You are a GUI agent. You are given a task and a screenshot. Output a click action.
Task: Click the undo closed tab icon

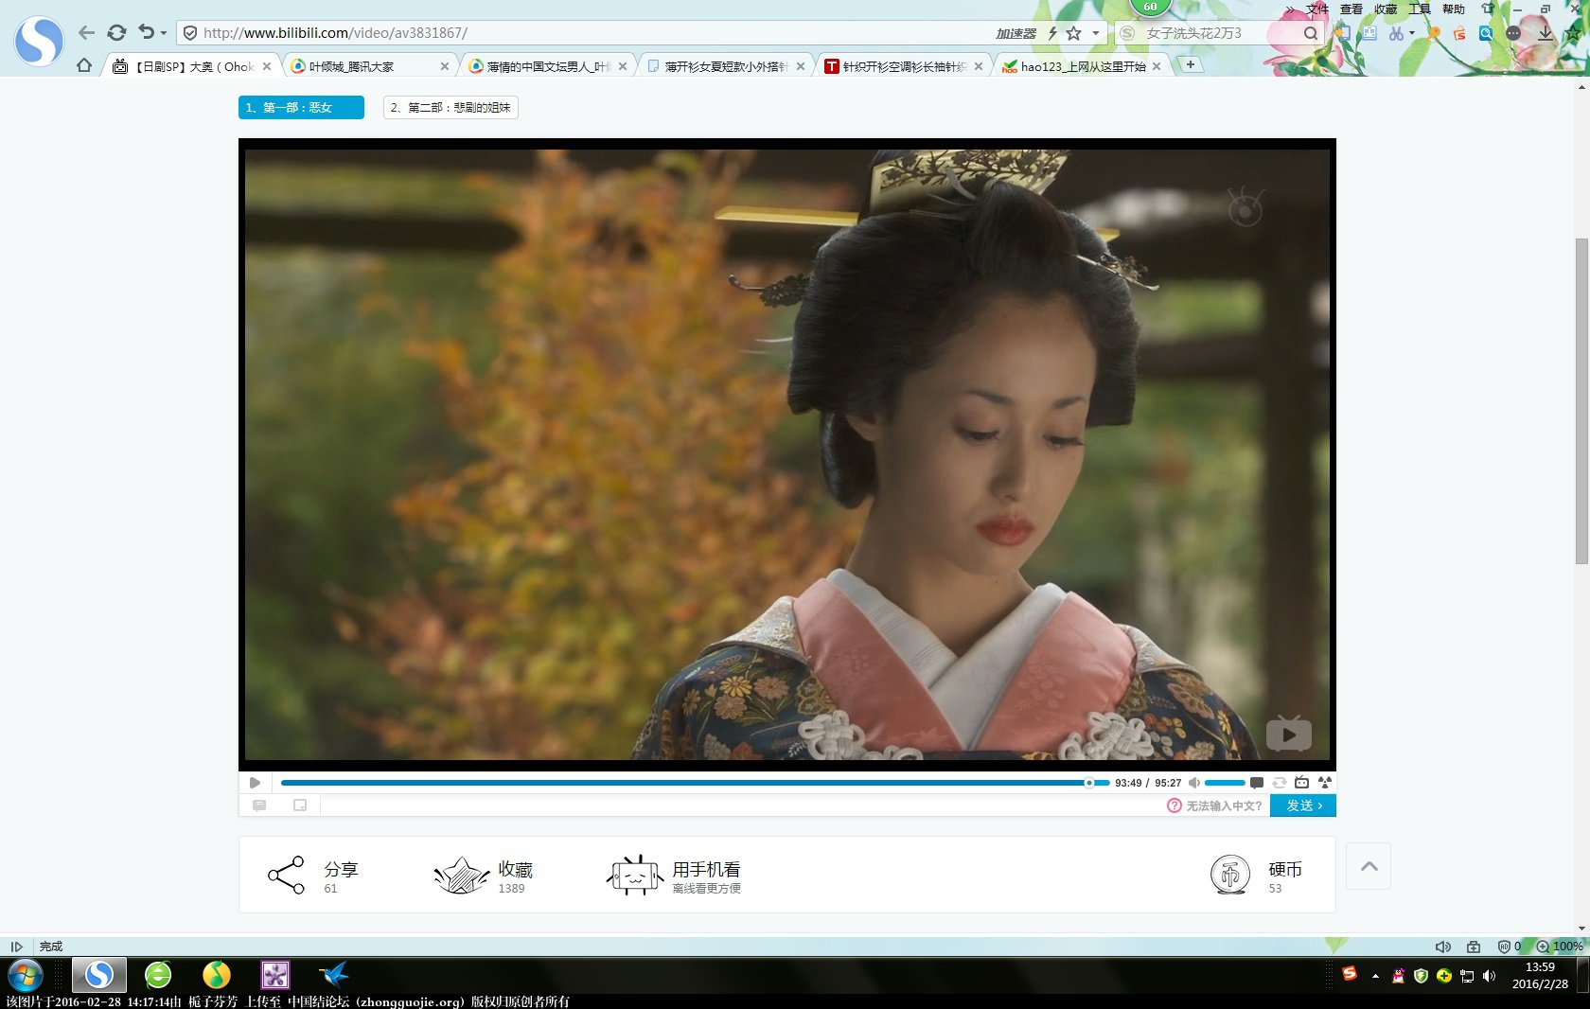click(x=146, y=32)
